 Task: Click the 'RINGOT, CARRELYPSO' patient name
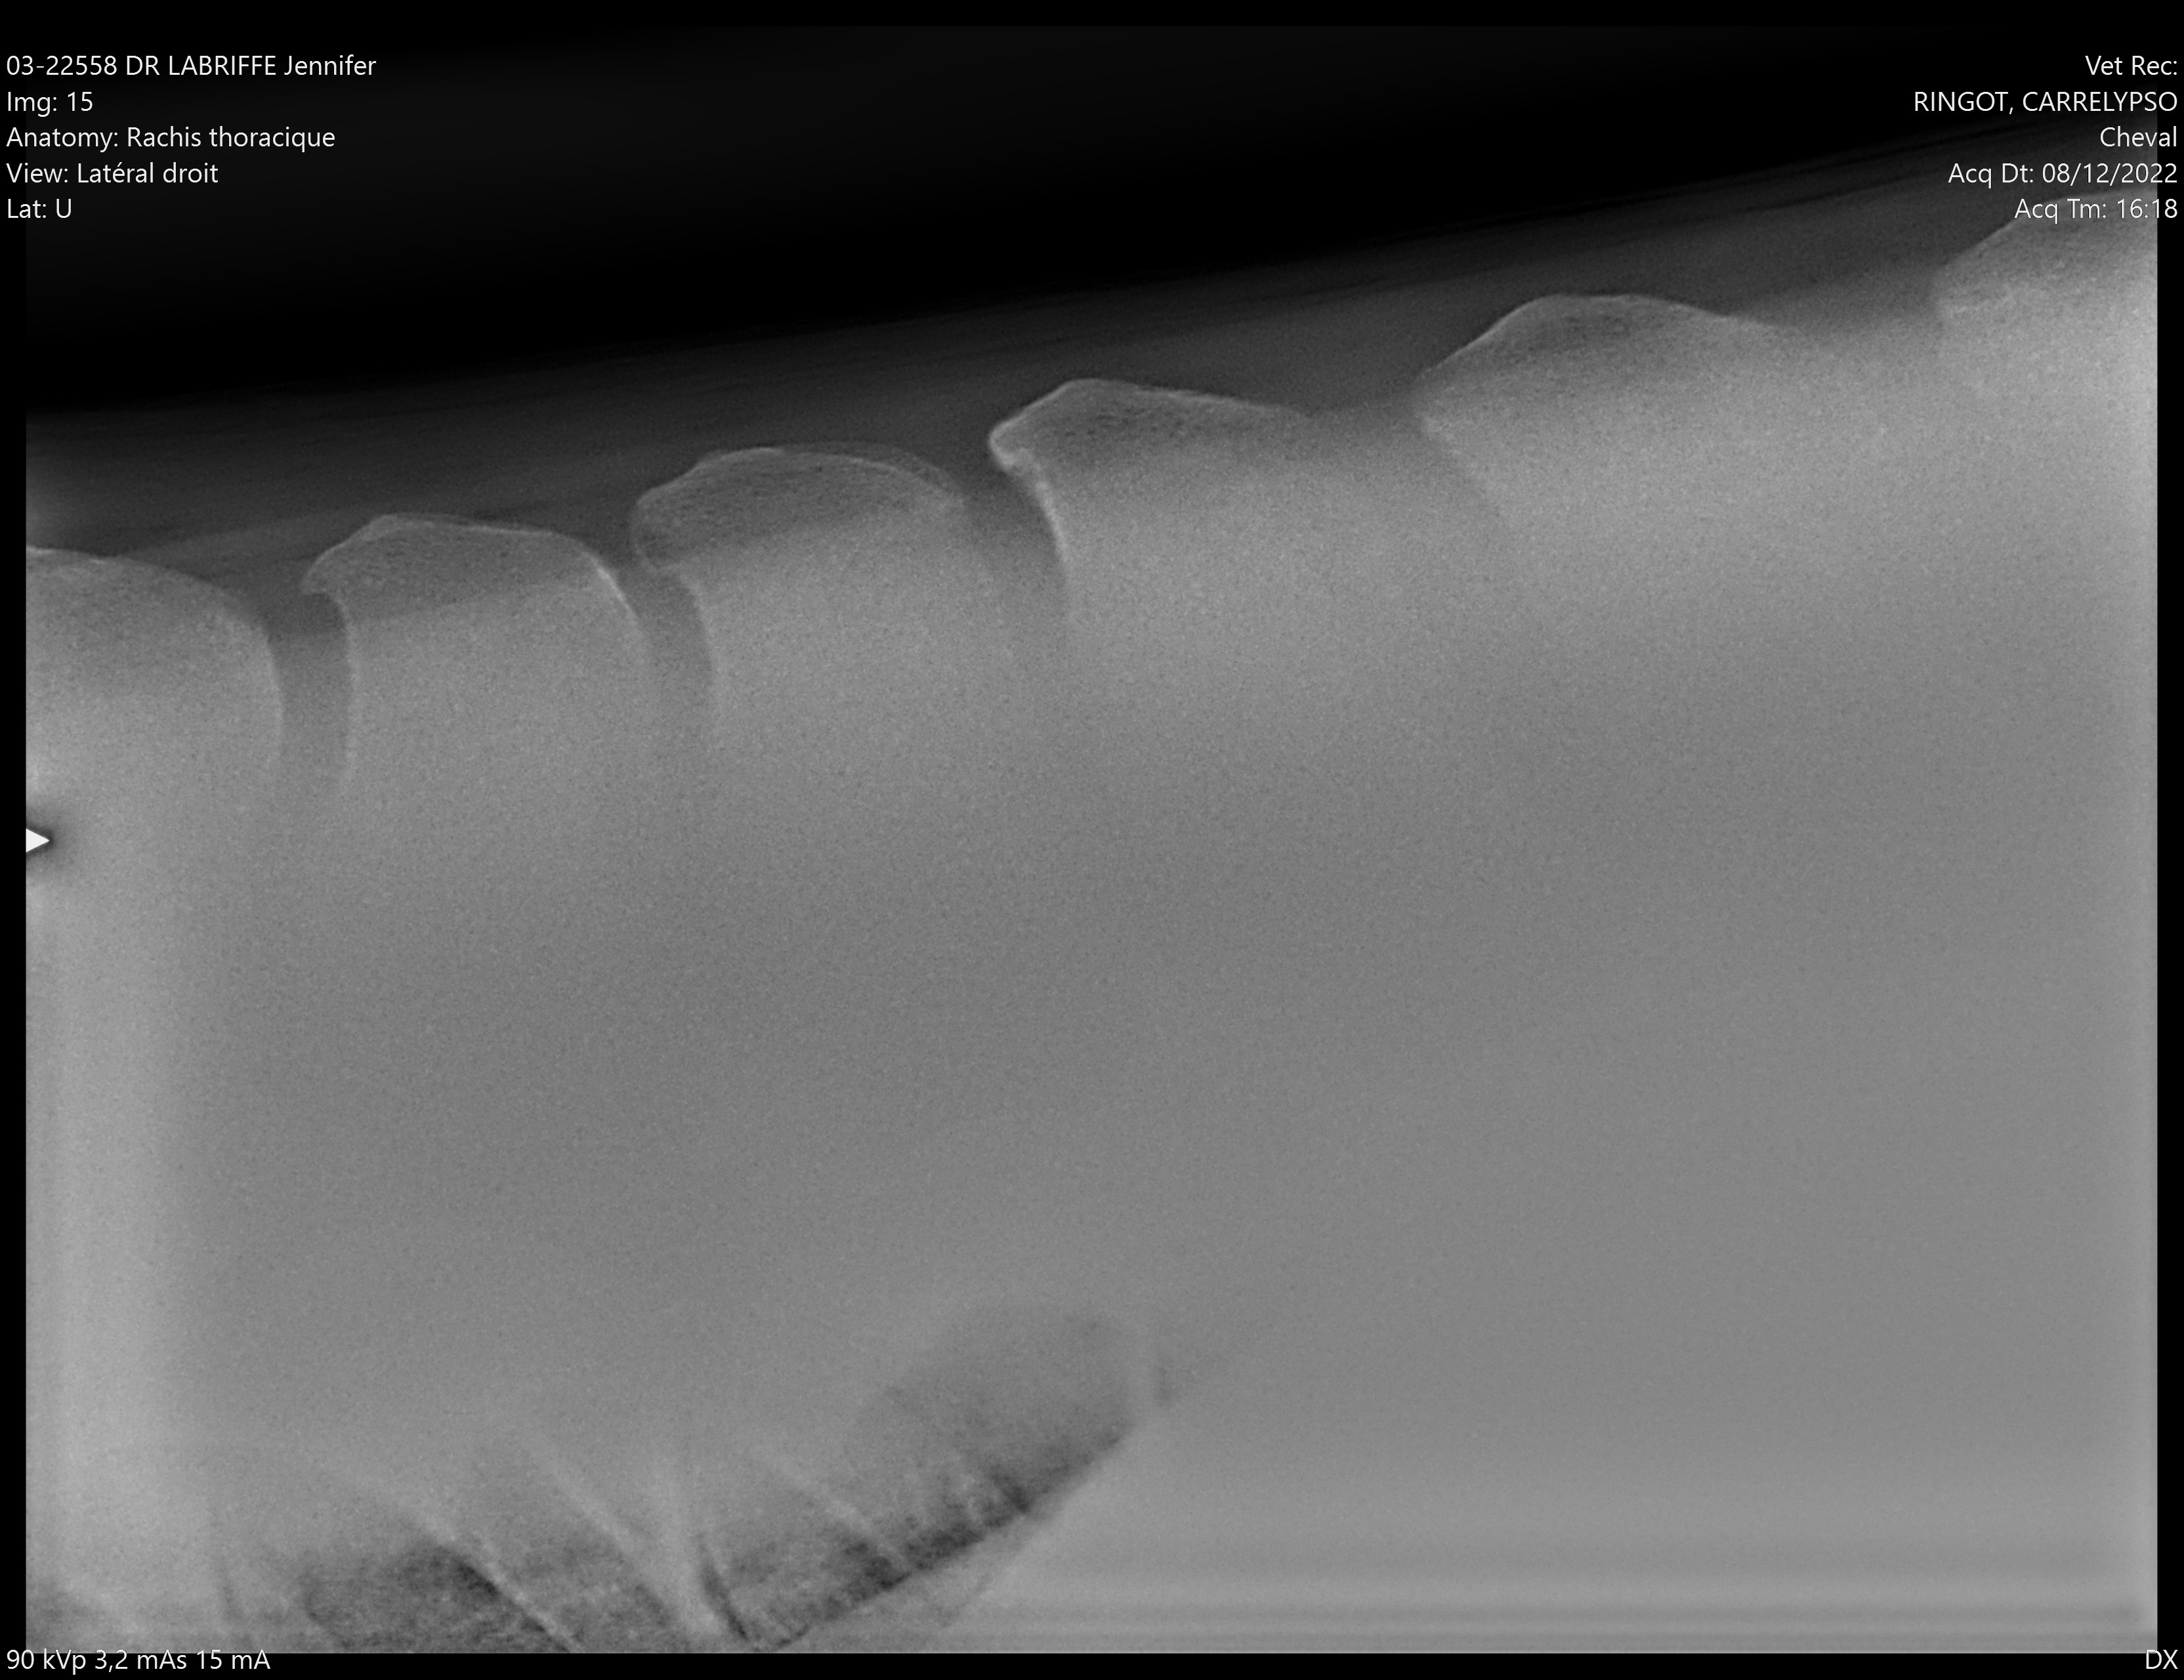[2045, 102]
